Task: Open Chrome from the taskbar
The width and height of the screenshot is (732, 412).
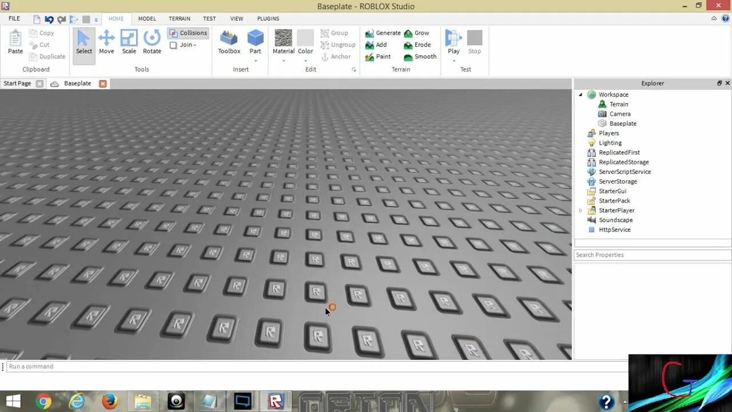Action: point(43,402)
